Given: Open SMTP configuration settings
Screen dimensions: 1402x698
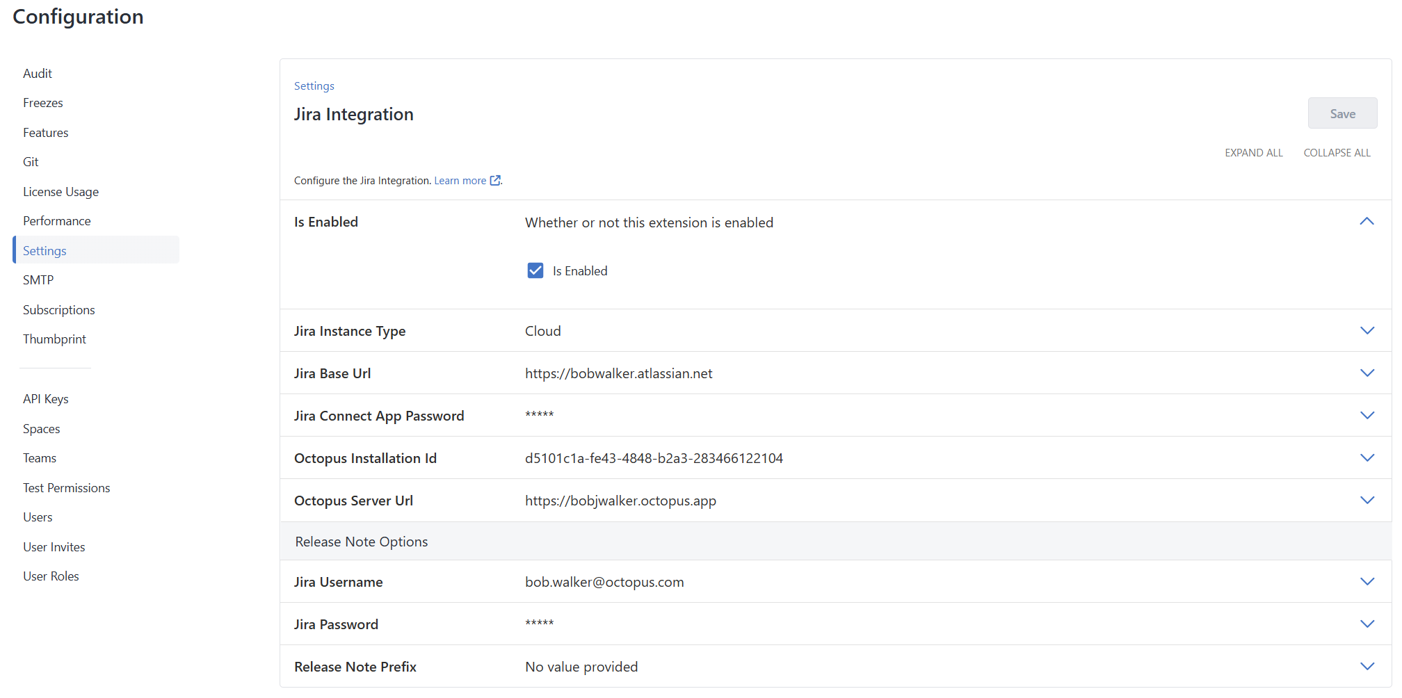Looking at the screenshot, I should click(38, 279).
